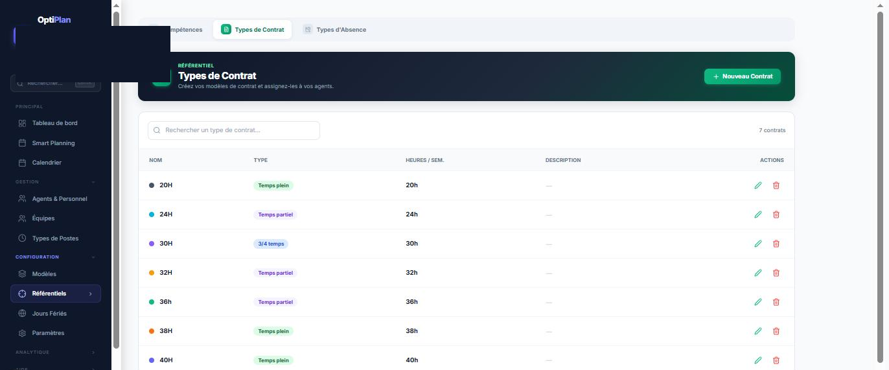Screen dimensions: 889x370
Task: Edit the 40H contract with pencil icon
Action: [757, 360]
